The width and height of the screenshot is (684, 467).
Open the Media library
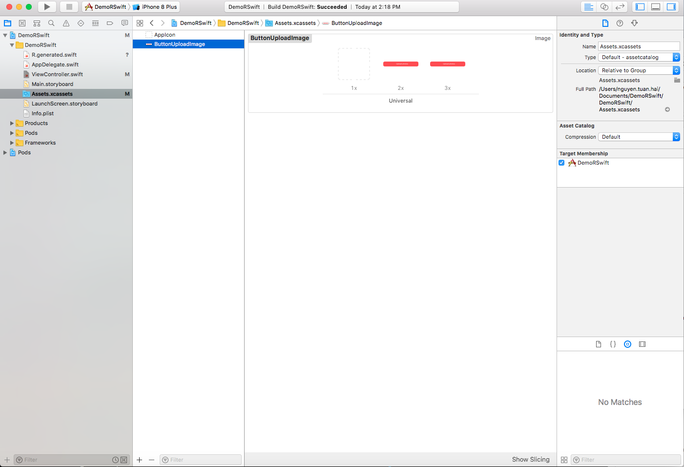(x=643, y=344)
